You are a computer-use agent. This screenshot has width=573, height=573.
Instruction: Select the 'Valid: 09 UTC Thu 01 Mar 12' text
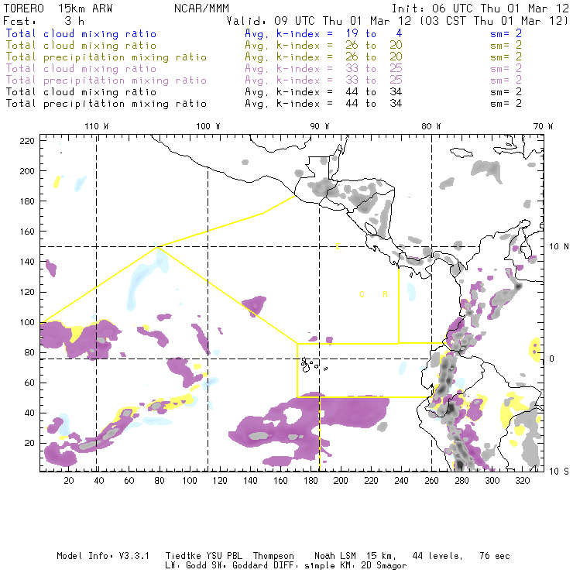(319, 21)
